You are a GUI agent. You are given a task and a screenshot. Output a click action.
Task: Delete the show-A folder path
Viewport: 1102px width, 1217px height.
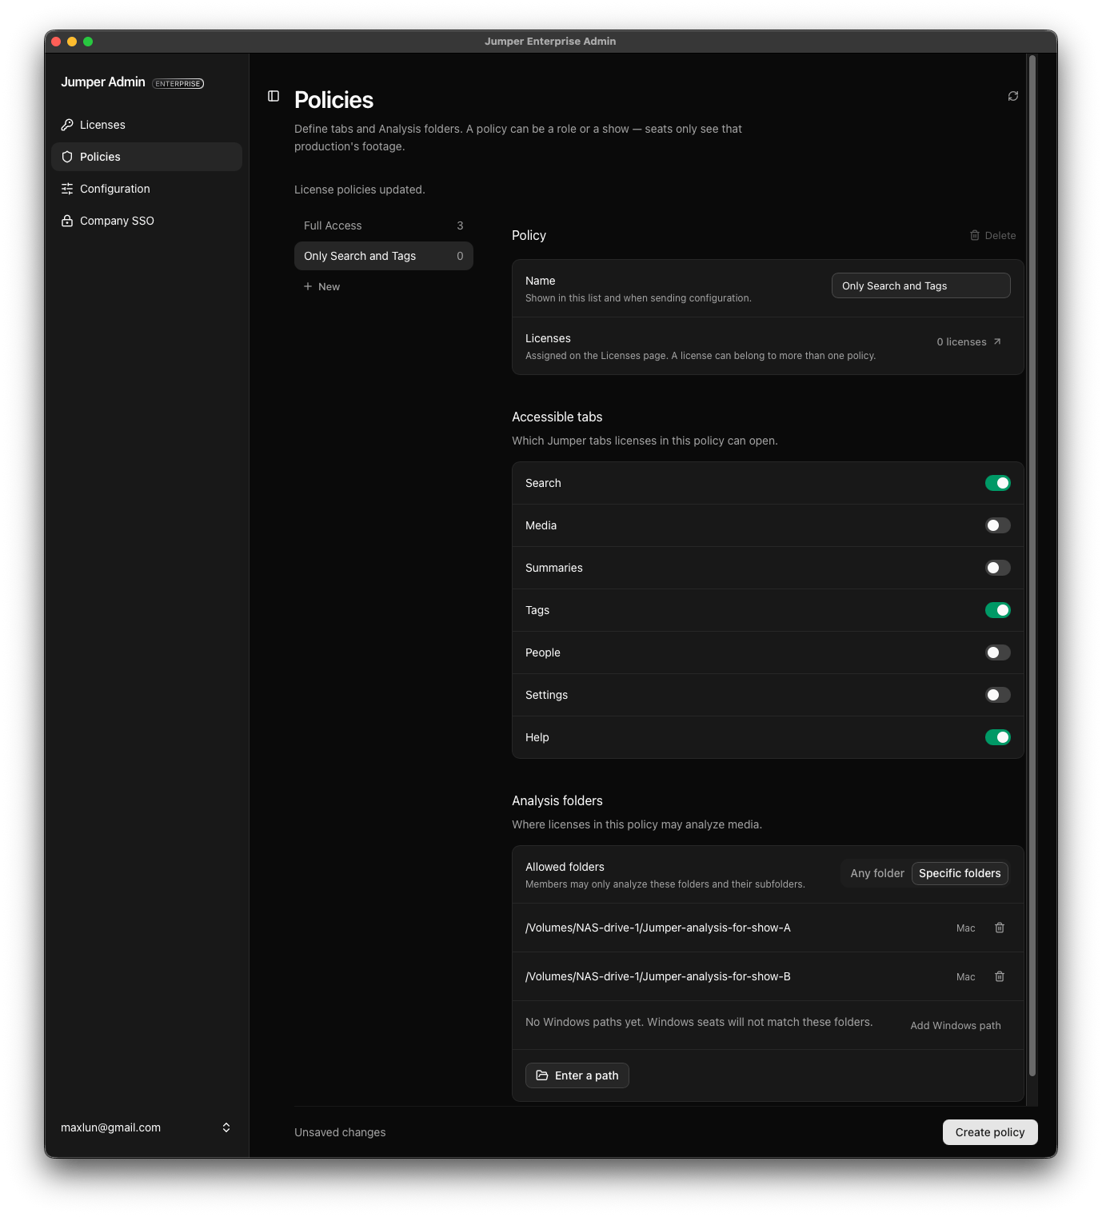[1000, 928]
